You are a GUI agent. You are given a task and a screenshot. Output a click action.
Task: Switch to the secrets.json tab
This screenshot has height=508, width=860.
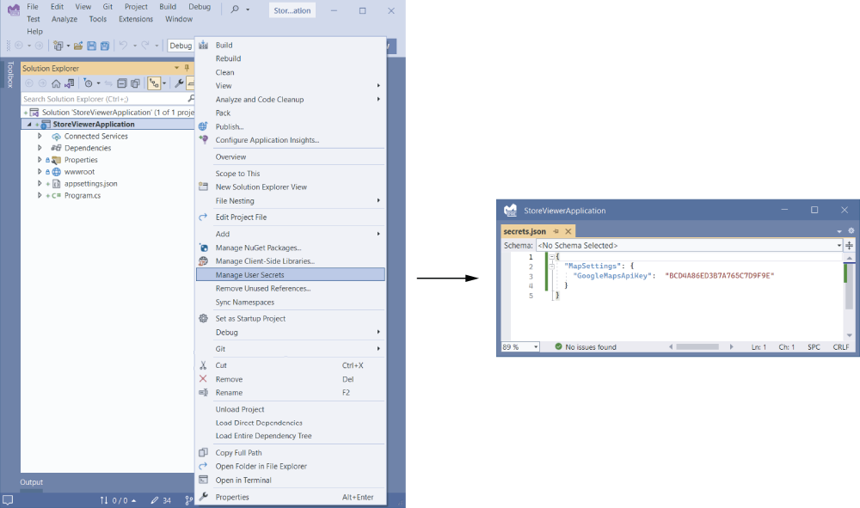[x=525, y=231]
